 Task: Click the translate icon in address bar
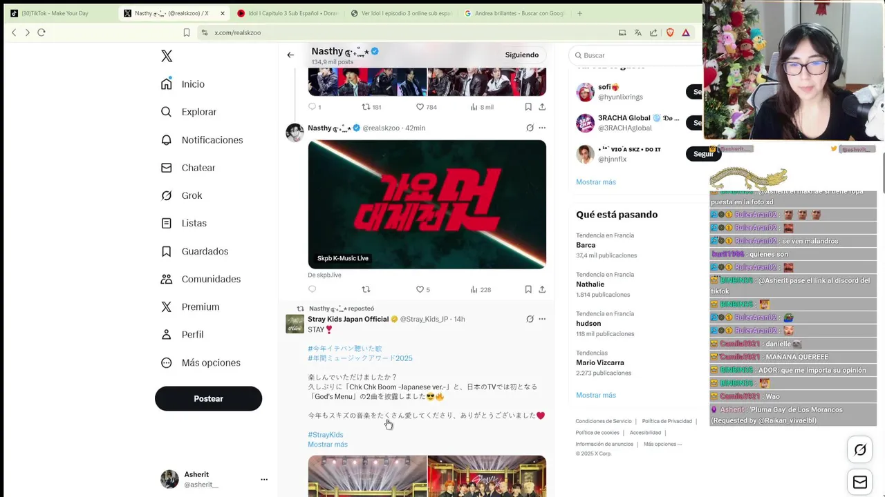pos(637,32)
